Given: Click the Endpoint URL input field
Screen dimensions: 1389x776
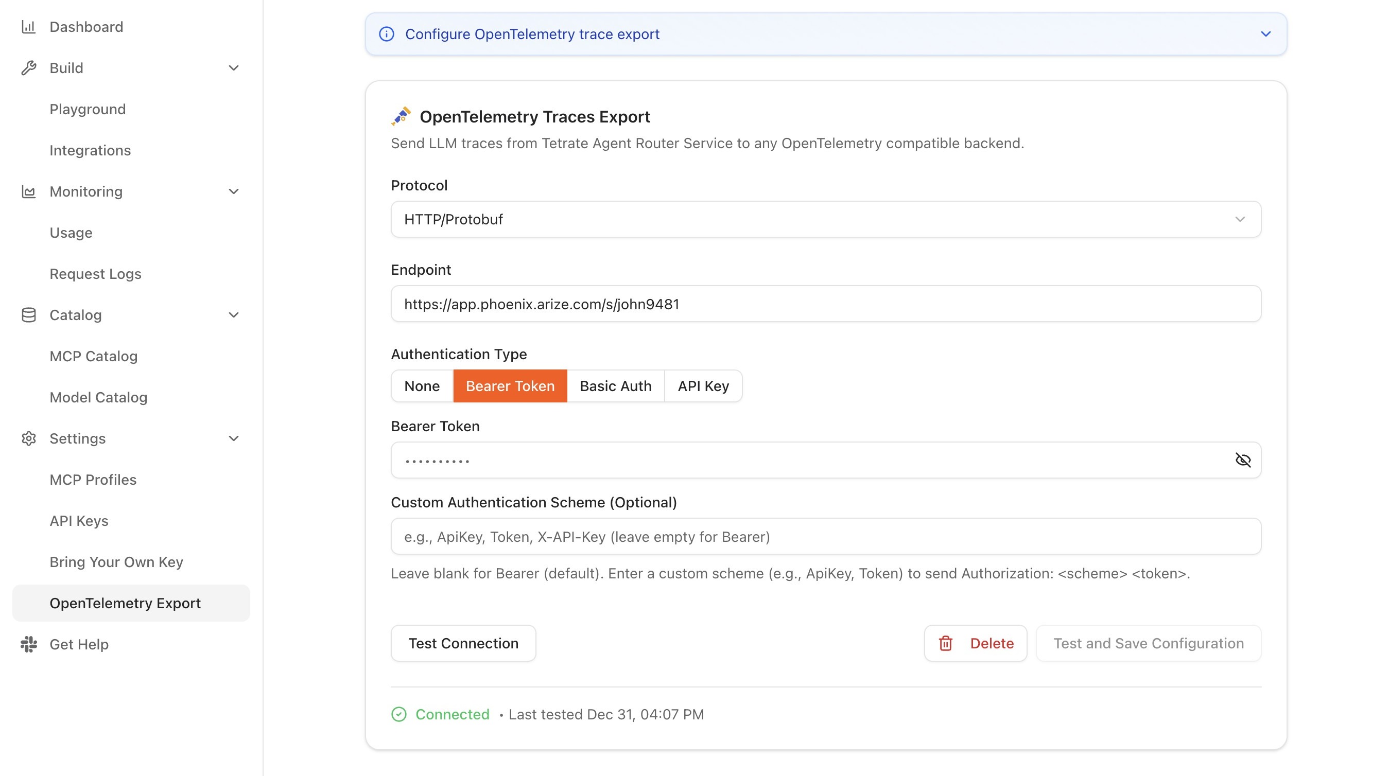Looking at the screenshot, I should point(826,304).
